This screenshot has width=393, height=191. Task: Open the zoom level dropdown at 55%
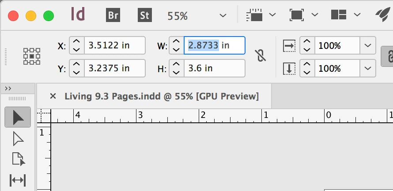pos(223,15)
